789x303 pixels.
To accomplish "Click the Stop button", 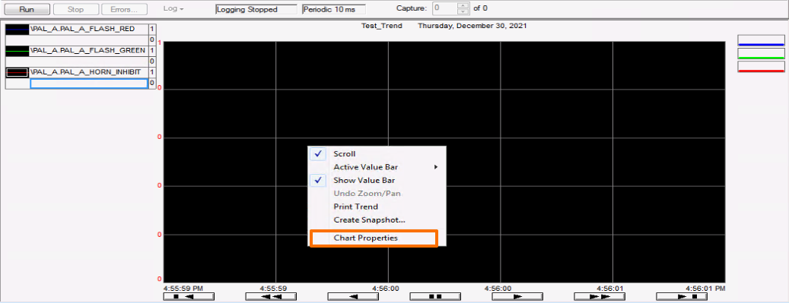I will coord(75,9).
